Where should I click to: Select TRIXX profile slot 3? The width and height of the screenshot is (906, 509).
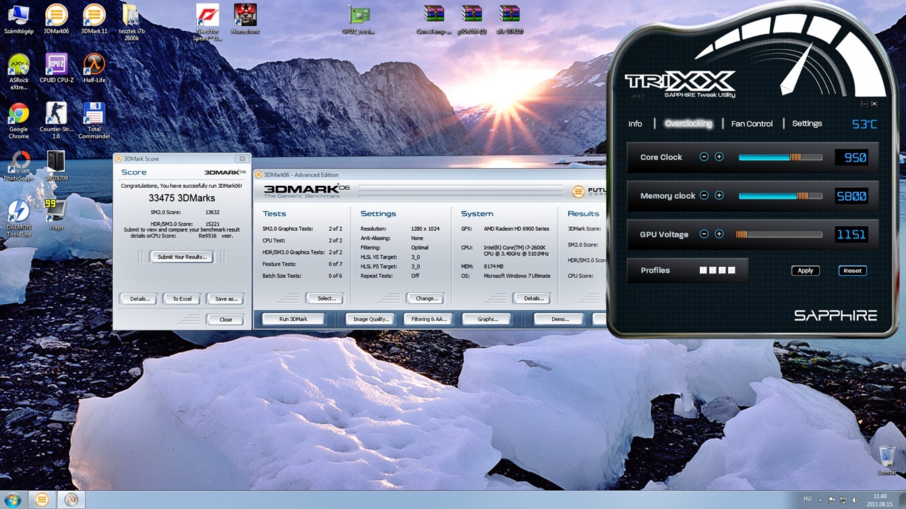[722, 270]
